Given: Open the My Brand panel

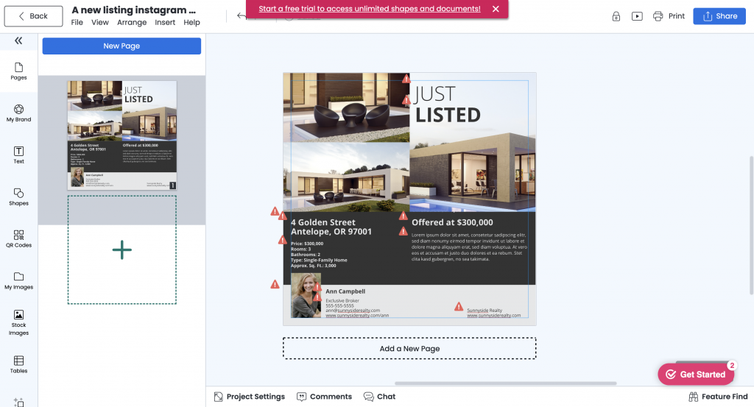Looking at the screenshot, I should pyautogui.click(x=18, y=113).
